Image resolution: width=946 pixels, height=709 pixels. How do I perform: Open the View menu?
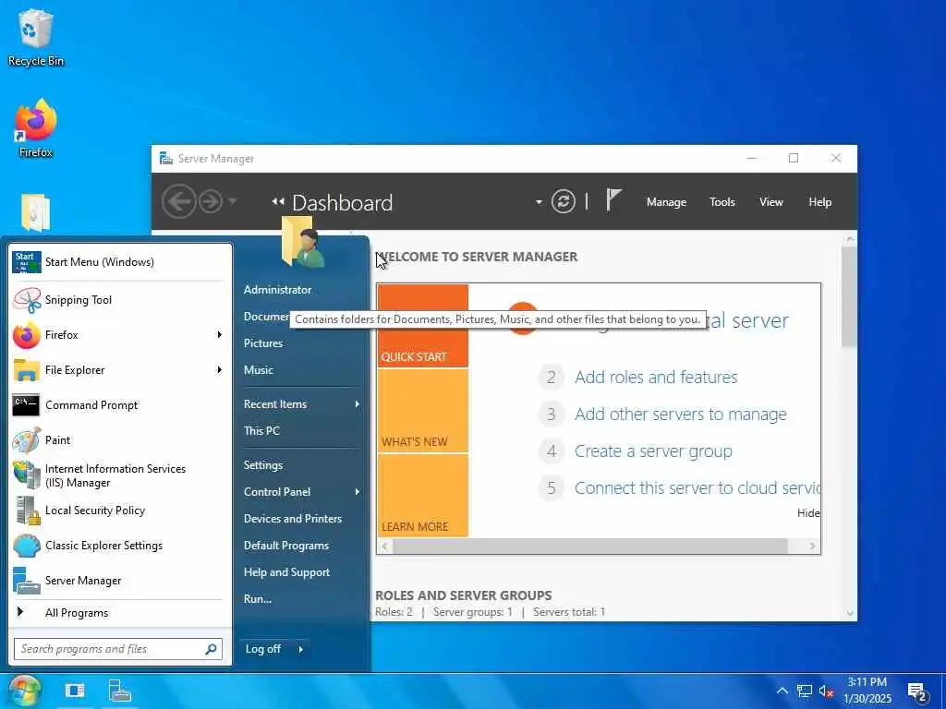[x=771, y=202]
